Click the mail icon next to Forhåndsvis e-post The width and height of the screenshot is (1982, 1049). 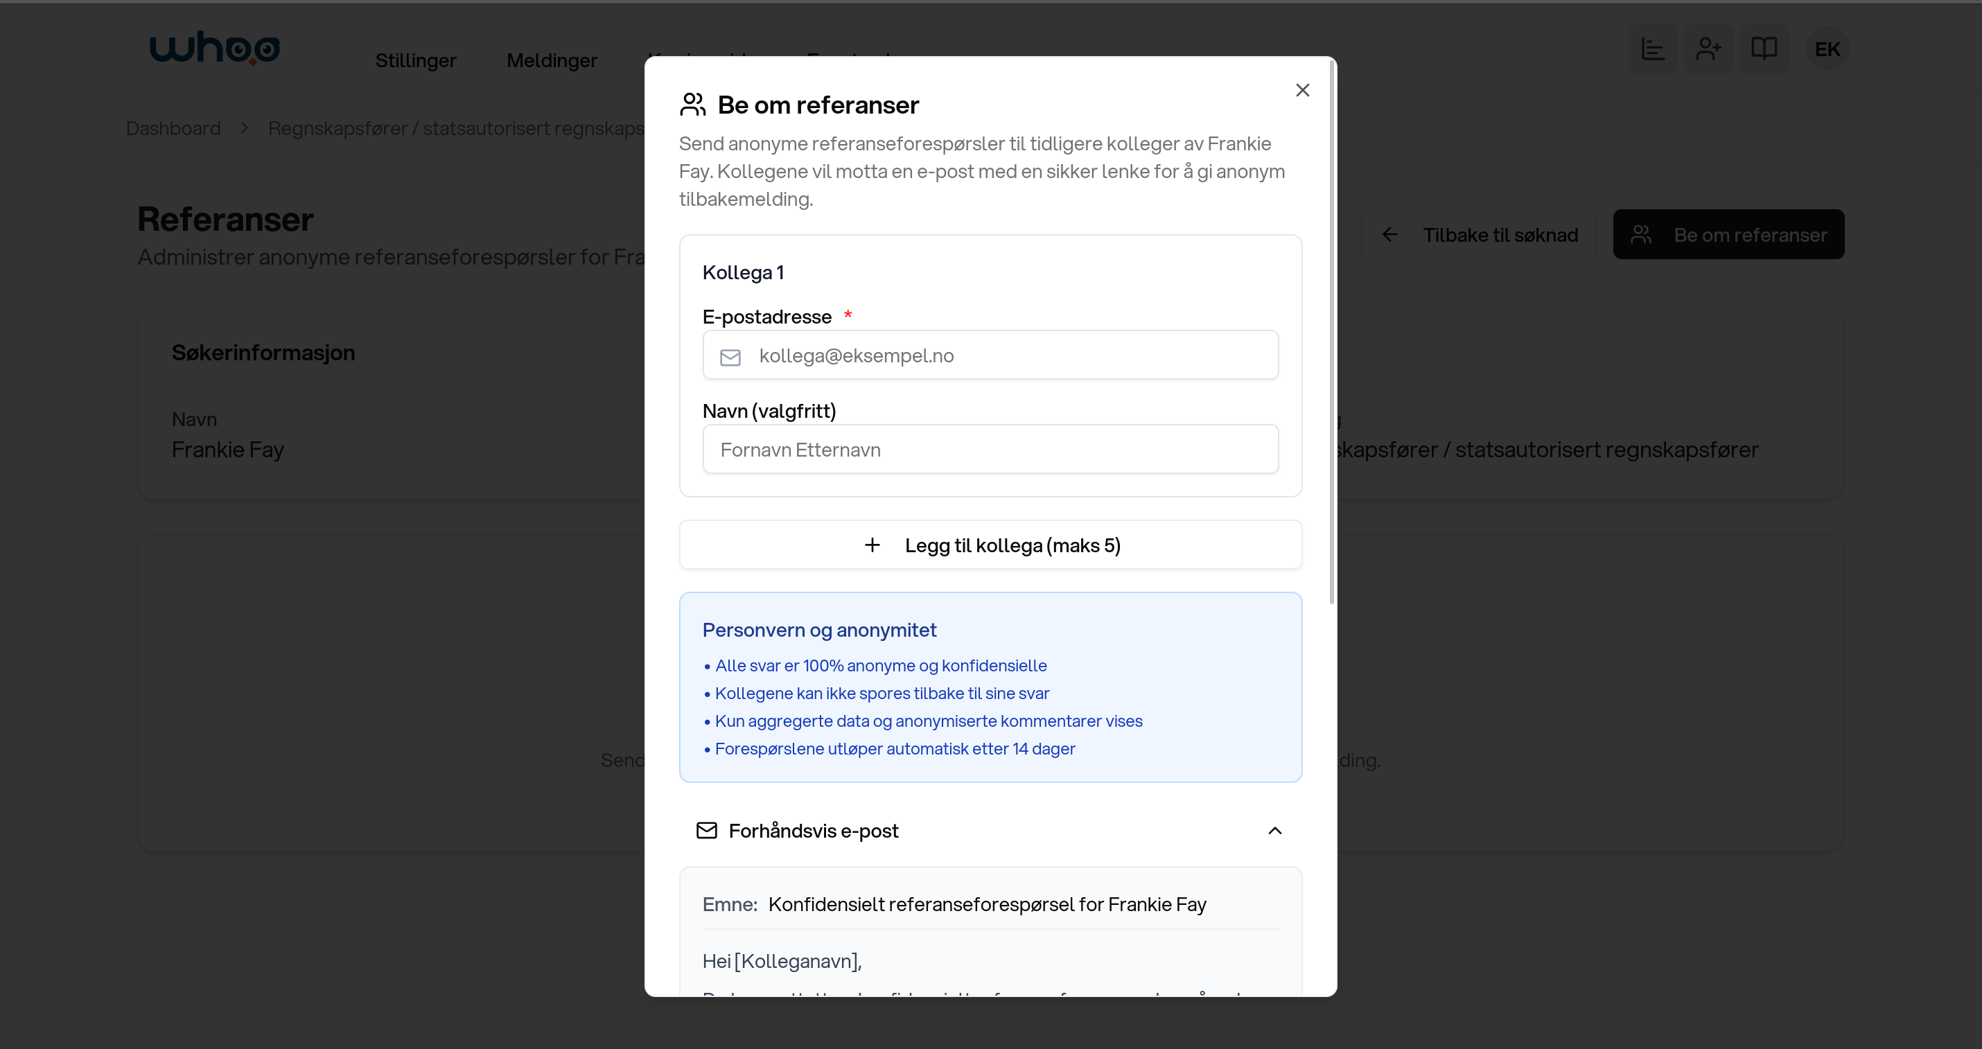click(706, 831)
